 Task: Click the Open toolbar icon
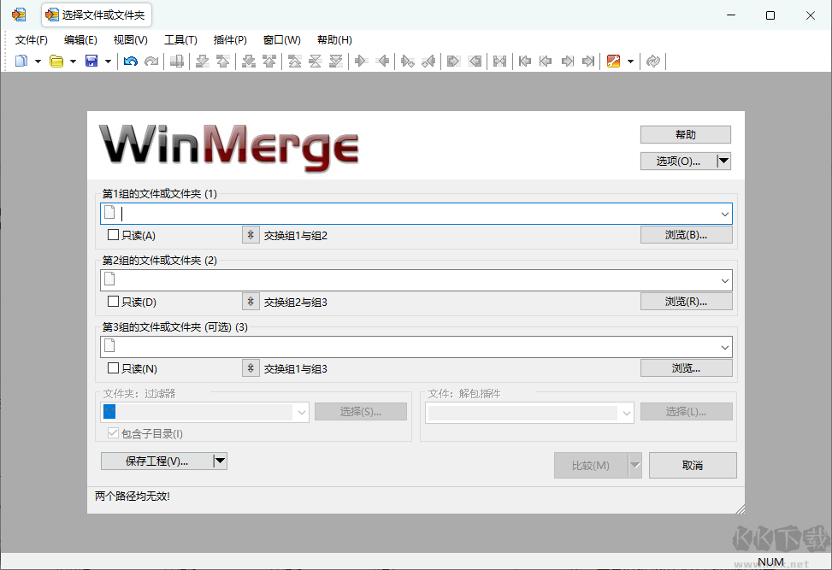point(55,61)
